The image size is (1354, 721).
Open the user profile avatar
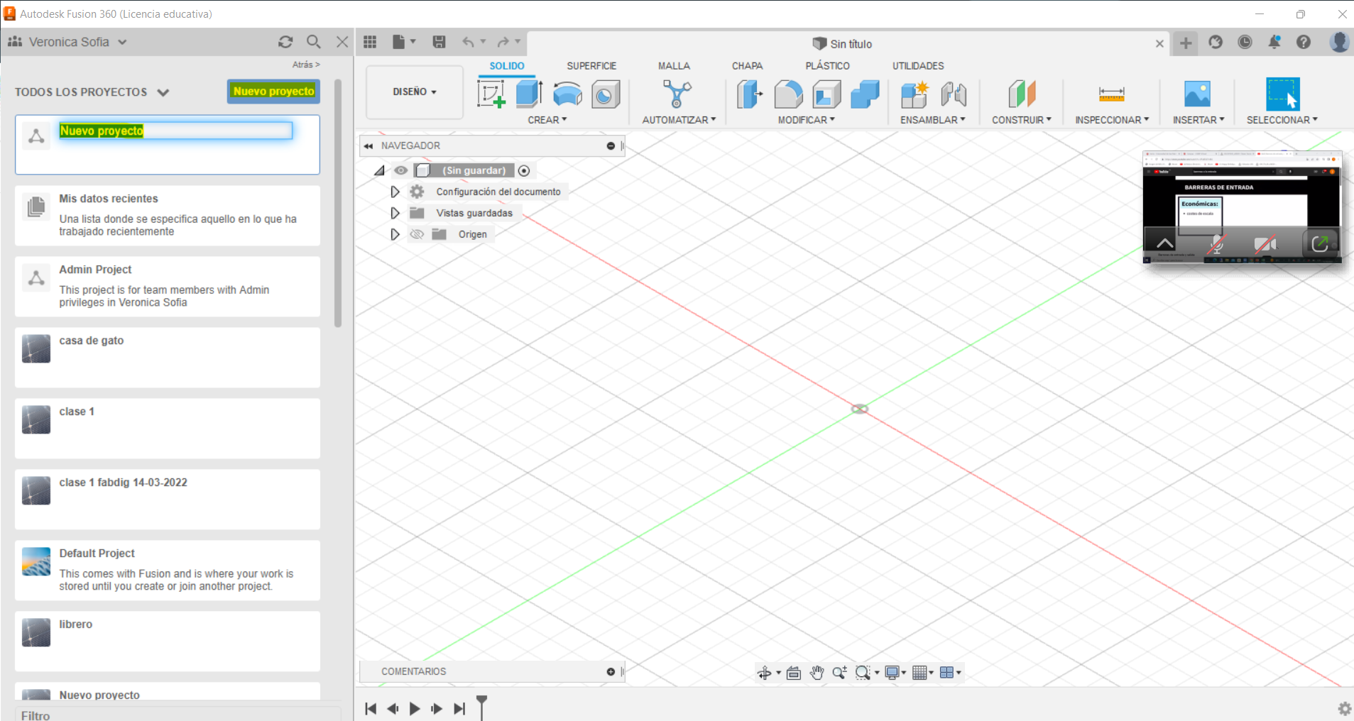coord(1339,42)
